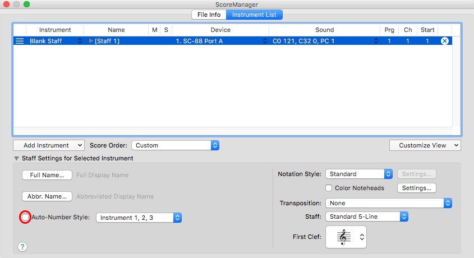The image size is (474, 258).
Task: Click the Abbr. Name button
Action: pos(47,196)
